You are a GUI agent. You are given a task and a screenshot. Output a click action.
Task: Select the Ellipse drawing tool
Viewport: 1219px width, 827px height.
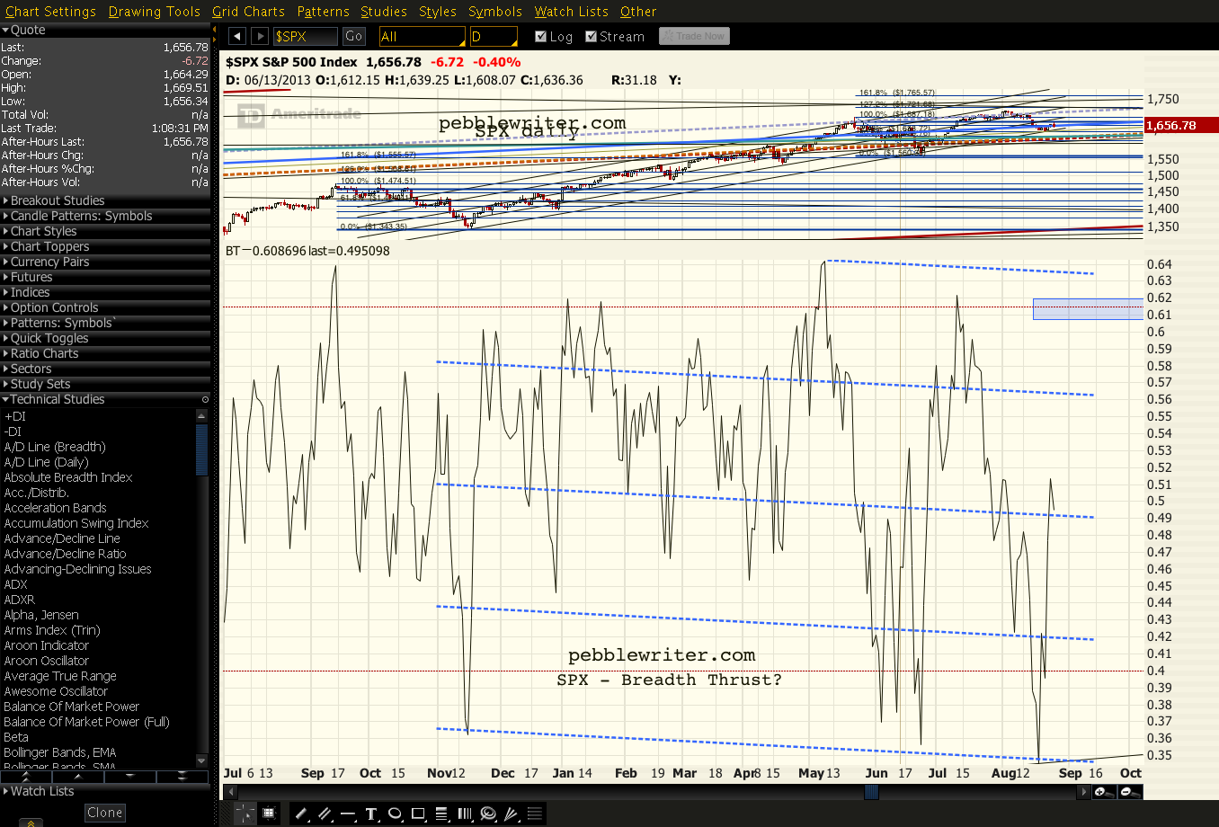[x=395, y=814]
